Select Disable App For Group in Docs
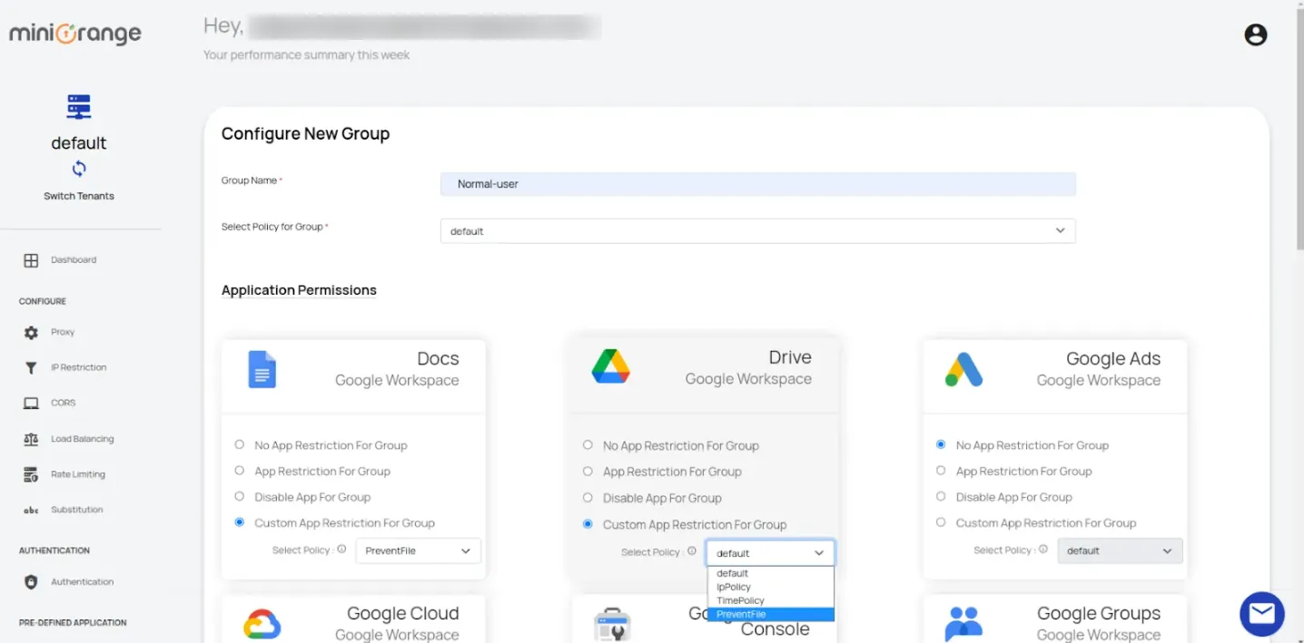The width and height of the screenshot is (1304, 643). 240,496
